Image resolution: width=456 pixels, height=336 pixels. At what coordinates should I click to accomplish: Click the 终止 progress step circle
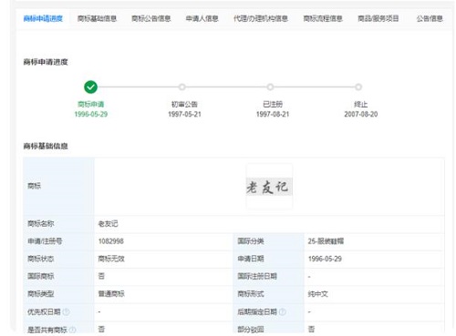tap(358, 87)
